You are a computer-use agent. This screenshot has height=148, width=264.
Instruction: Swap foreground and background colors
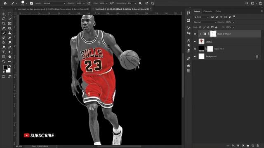10,66
